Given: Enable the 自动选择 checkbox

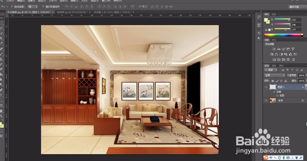Looking at the screenshot, I should tap(12, 7).
